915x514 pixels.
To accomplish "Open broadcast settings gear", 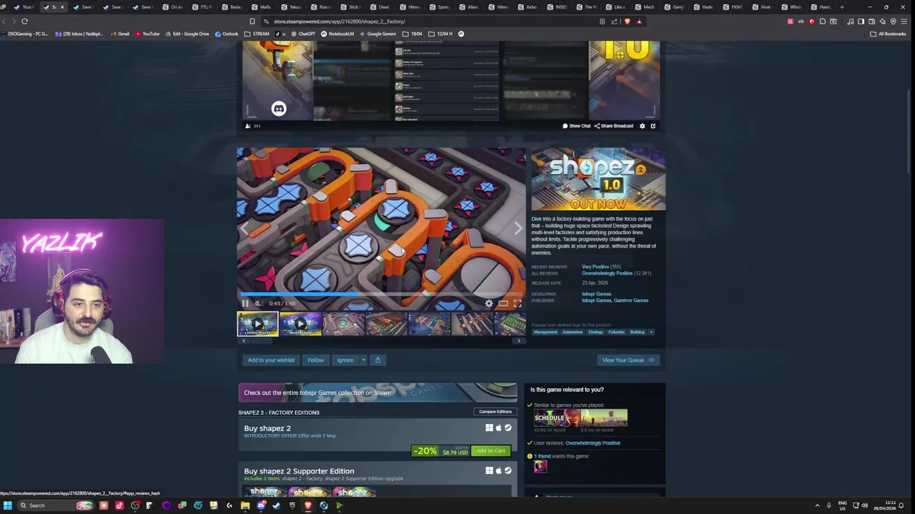I will click(642, 126).
